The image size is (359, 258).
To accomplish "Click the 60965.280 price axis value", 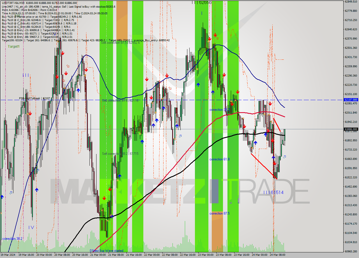I will [351, 251].
